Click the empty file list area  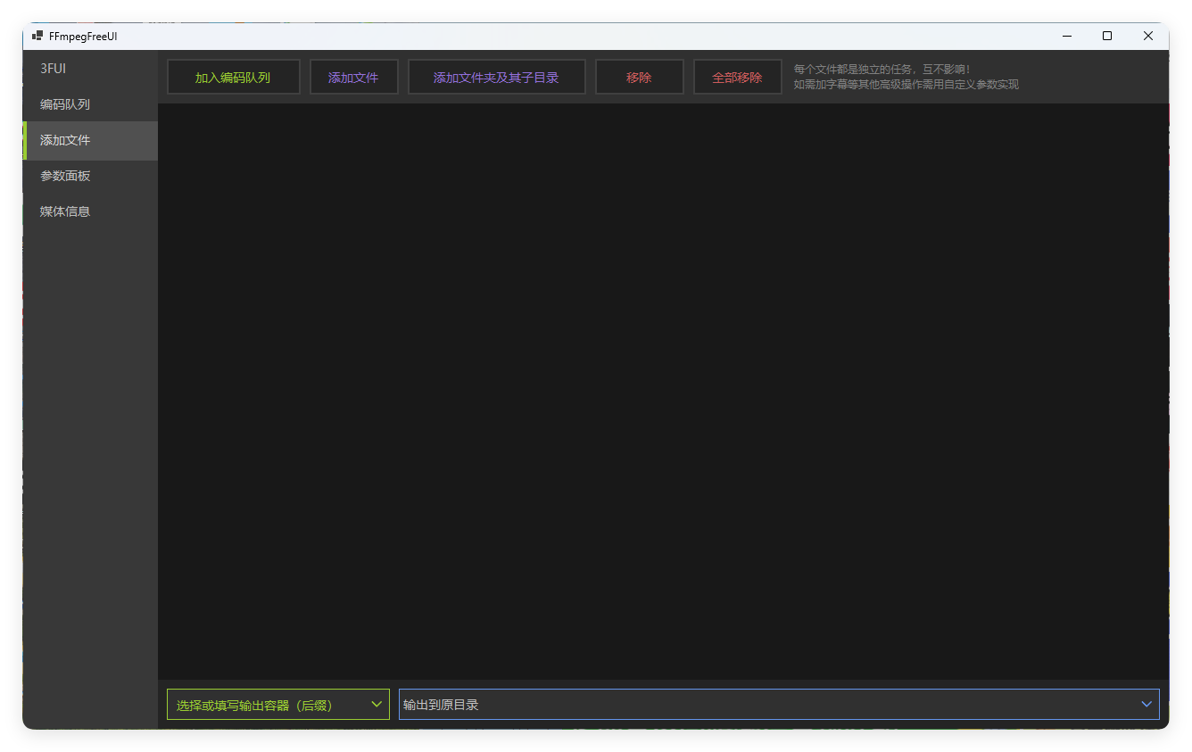coord(664,393)
